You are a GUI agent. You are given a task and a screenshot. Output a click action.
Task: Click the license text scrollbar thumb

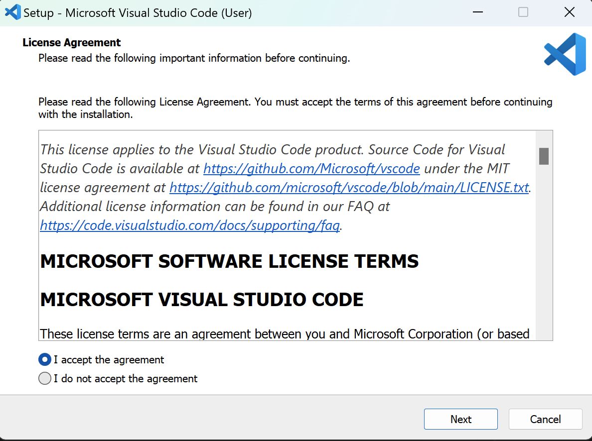pos(544,156)
